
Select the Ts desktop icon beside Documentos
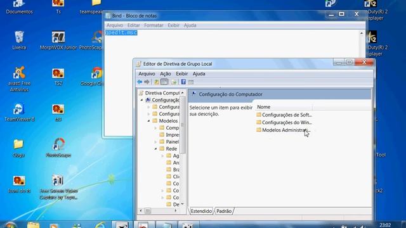[x=58, y=7]
